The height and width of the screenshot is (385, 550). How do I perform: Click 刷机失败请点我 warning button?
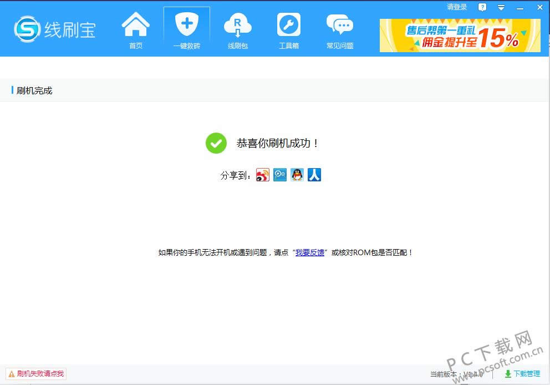click(36, 374)
